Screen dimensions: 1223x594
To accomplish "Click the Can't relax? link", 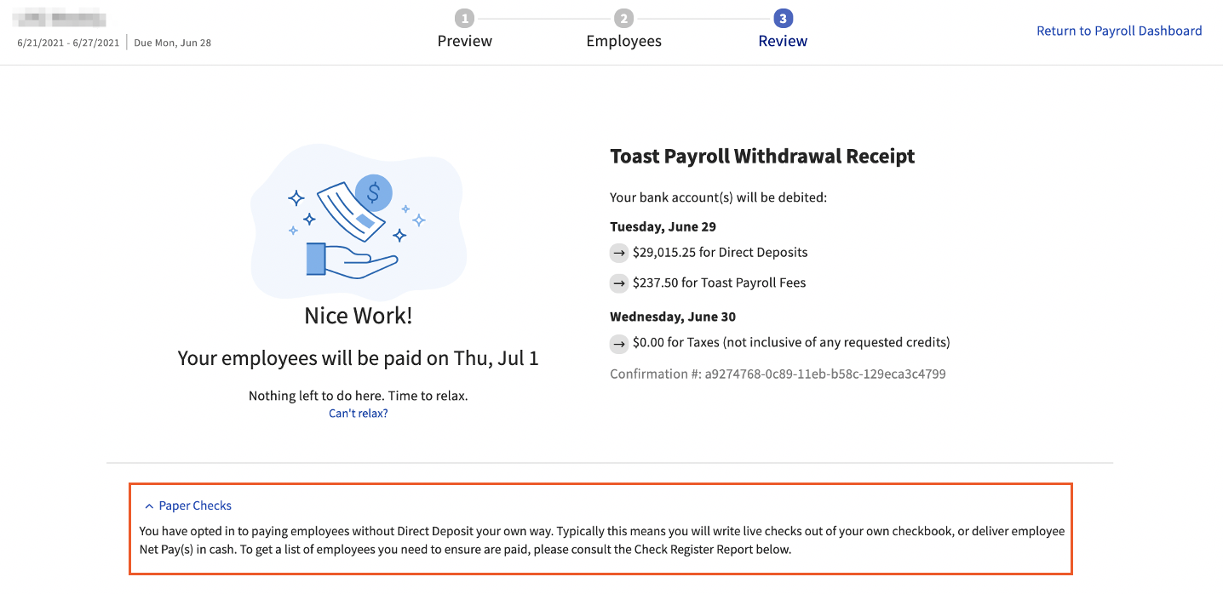I will [x=358, y=413].
